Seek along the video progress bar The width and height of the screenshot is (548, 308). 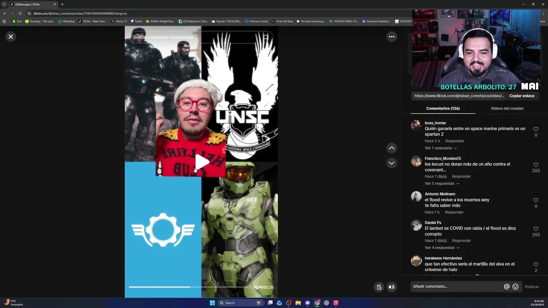(x=188, y=287)
